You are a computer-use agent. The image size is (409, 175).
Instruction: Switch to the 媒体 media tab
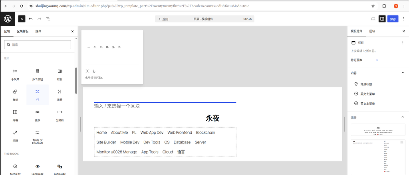click(38, 31)
